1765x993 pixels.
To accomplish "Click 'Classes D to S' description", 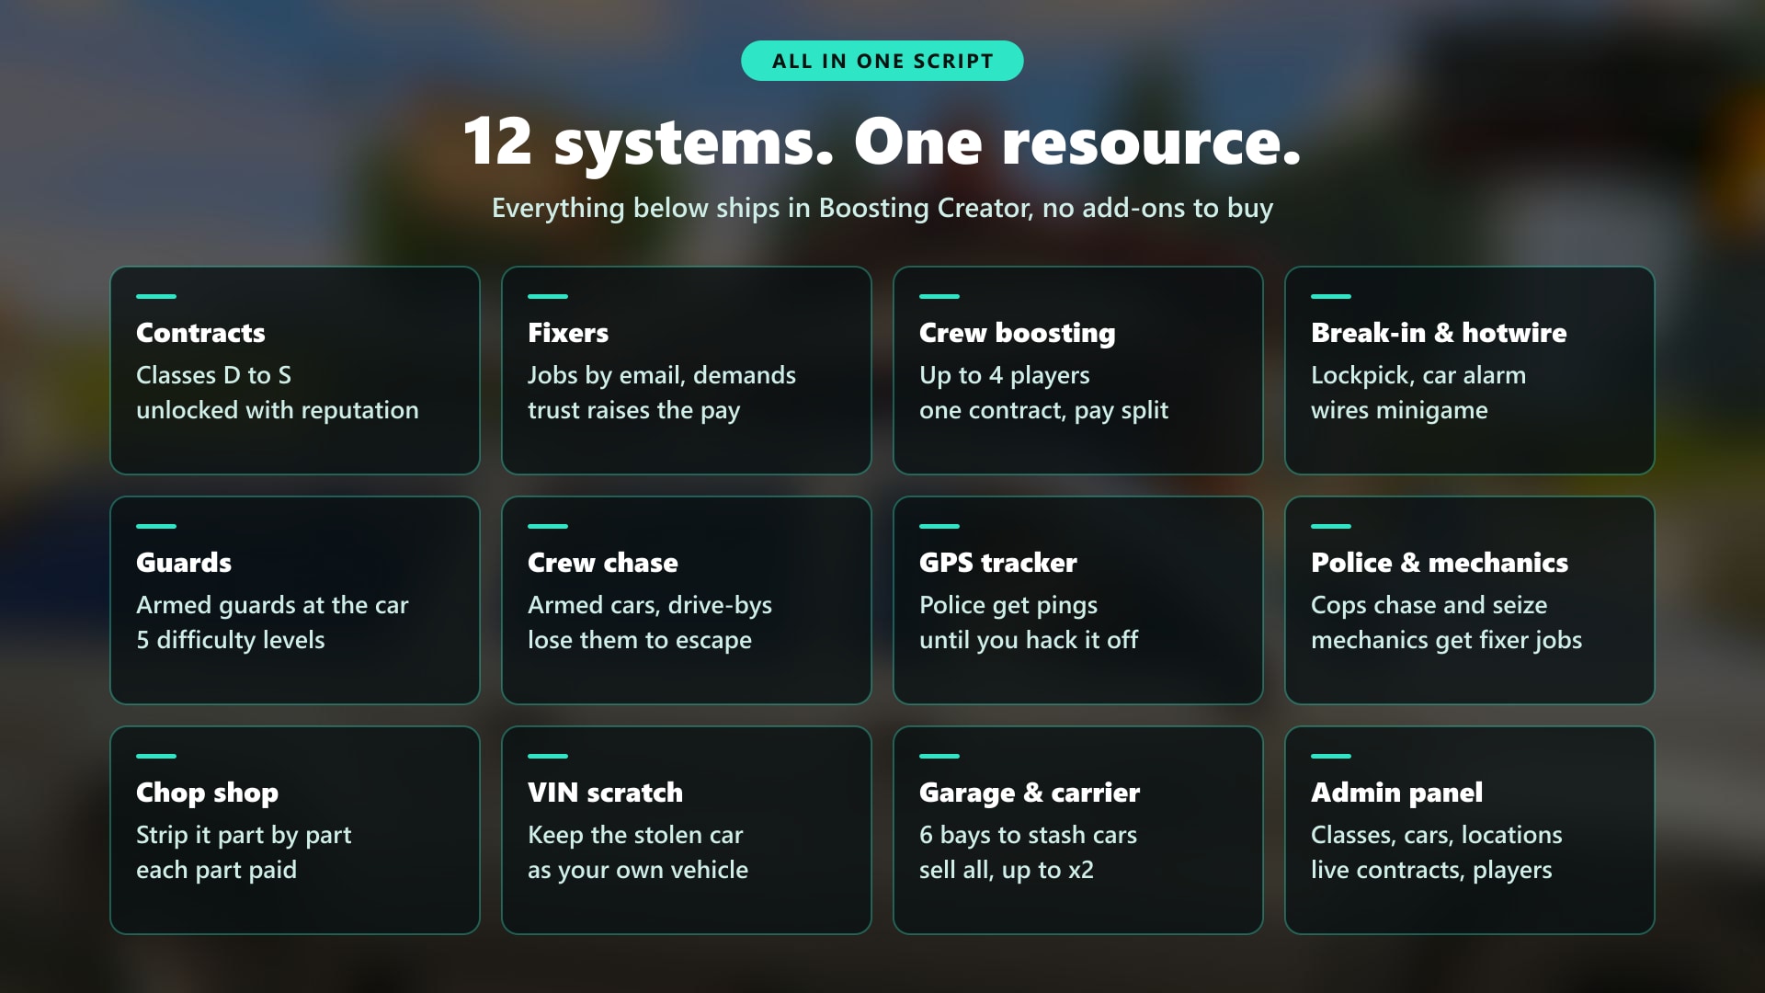I will pos(213,375).
